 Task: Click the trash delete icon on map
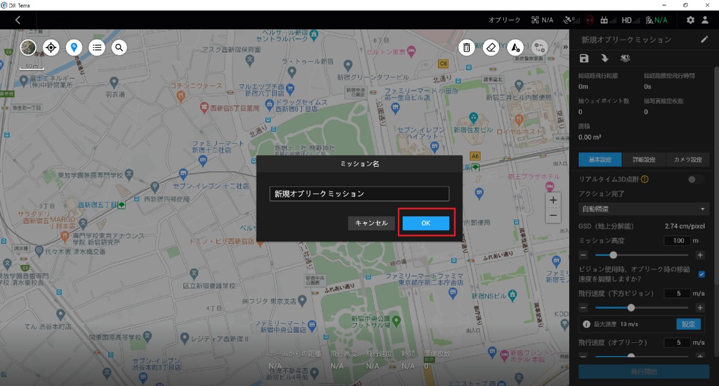(x=467, y=47)
